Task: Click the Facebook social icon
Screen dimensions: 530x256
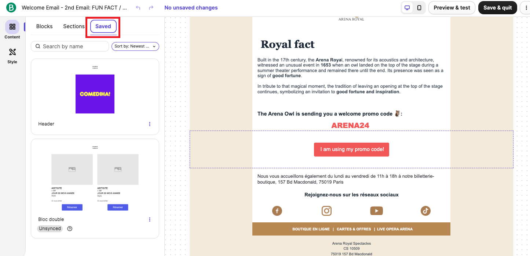Action: tap(277, 211)
